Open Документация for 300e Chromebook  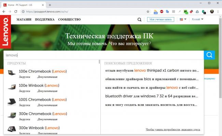point(47,119)
